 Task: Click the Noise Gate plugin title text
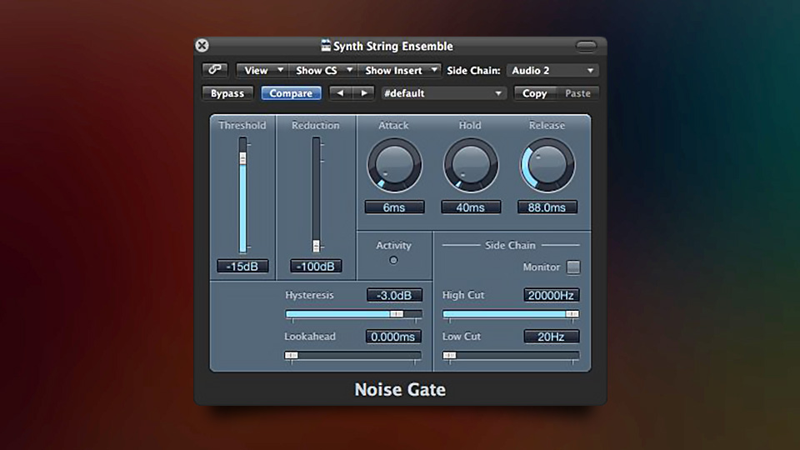(x=400, y=389)
